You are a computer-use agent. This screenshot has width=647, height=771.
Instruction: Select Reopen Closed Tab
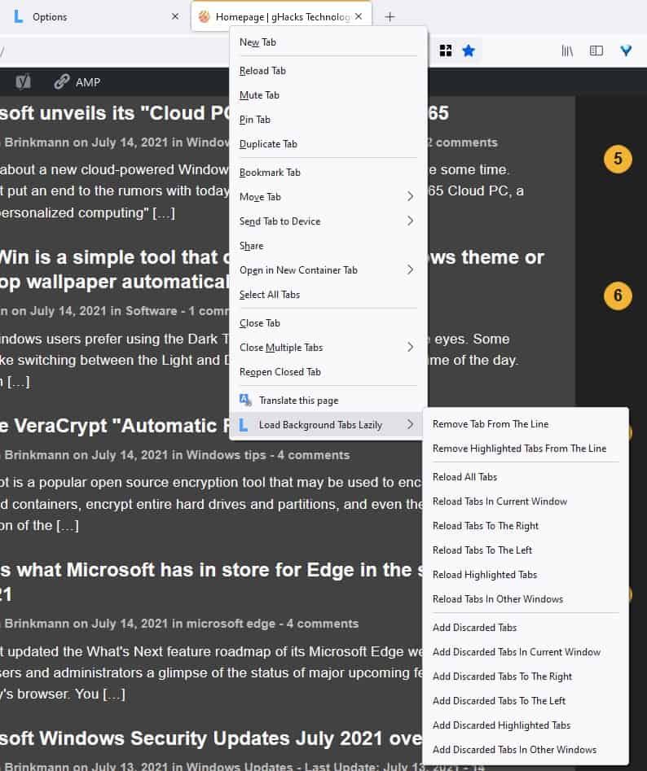pyautogui.click(x=328, y=372)
